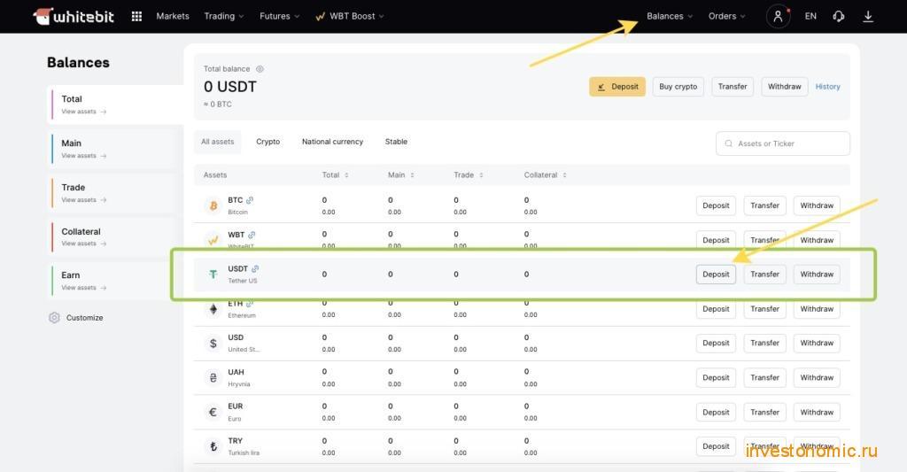907x472 pixels.
Task: Click Transfer in the EUR row
Action: pyautogui.click(x=764, y=413)
